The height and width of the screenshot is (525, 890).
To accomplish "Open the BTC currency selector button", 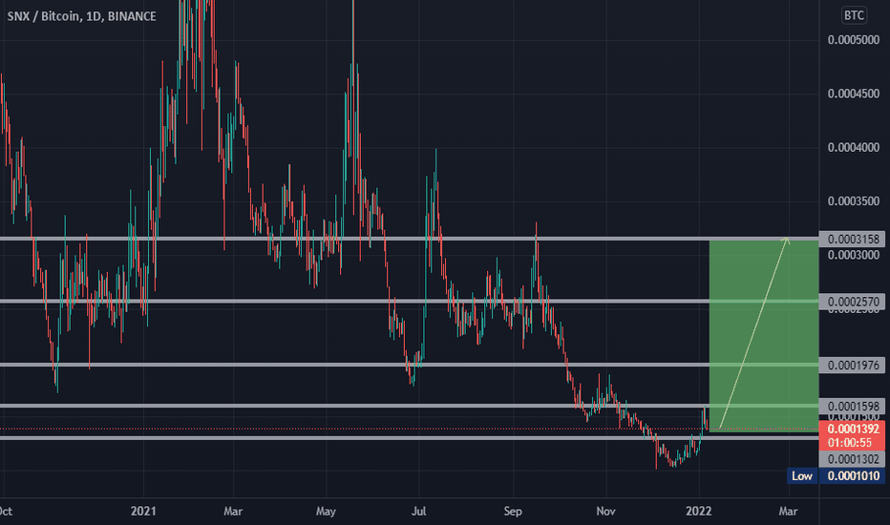I will click(854, 15).
